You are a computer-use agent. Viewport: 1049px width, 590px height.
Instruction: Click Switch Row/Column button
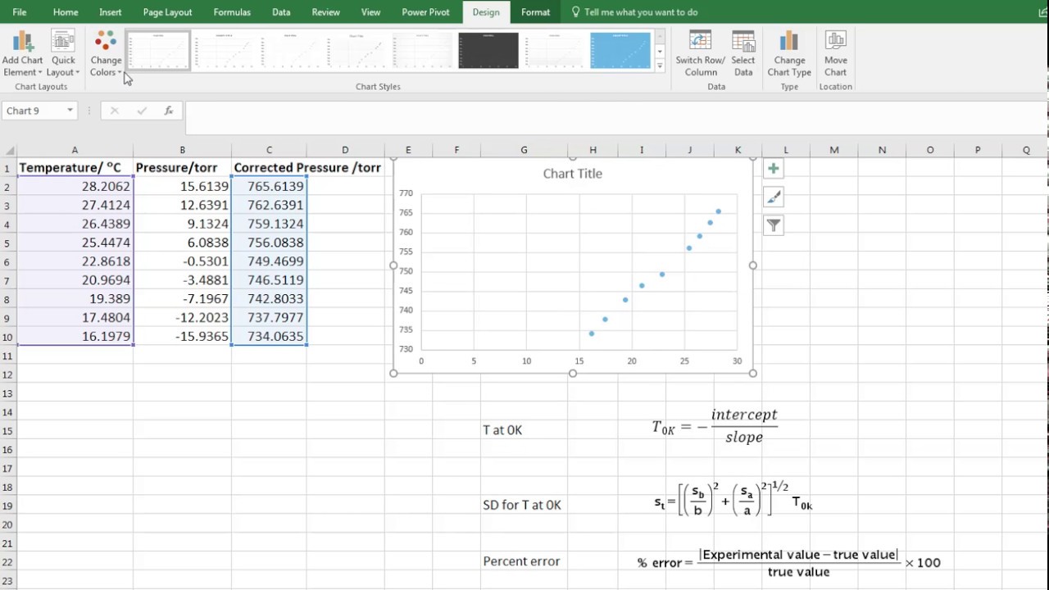point(700,54)
